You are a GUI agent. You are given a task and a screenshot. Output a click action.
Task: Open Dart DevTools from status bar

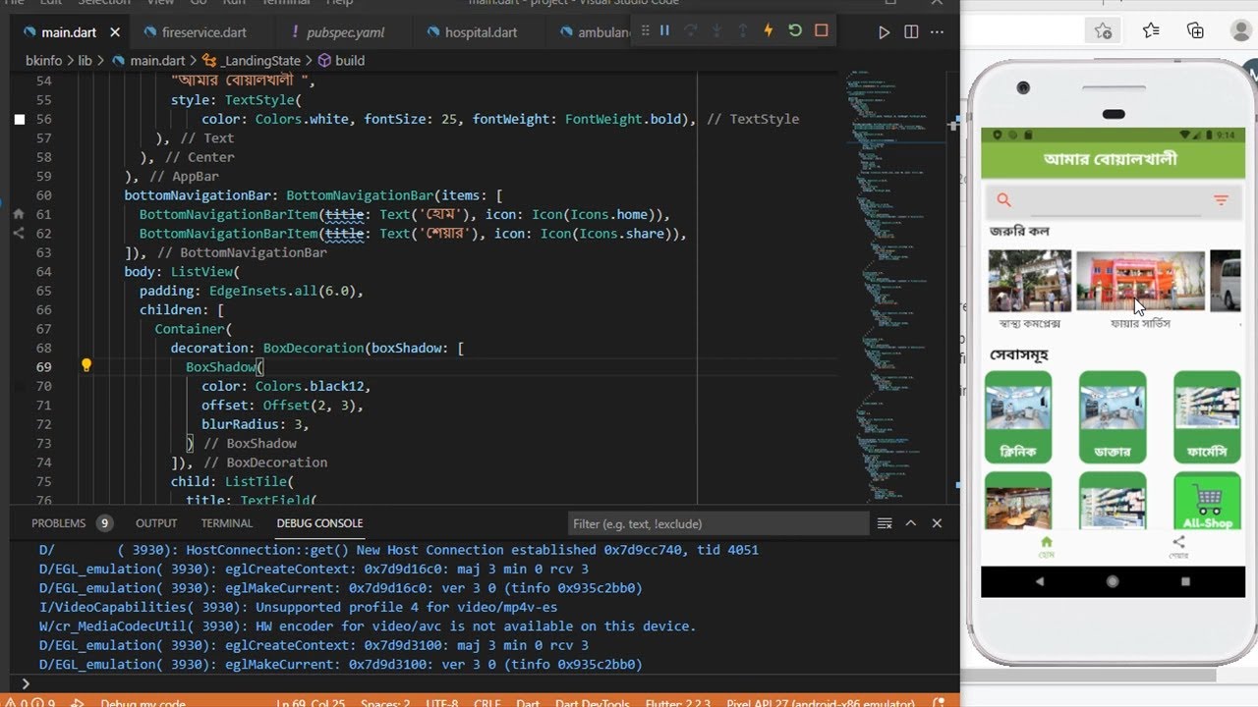click(591, 701)
